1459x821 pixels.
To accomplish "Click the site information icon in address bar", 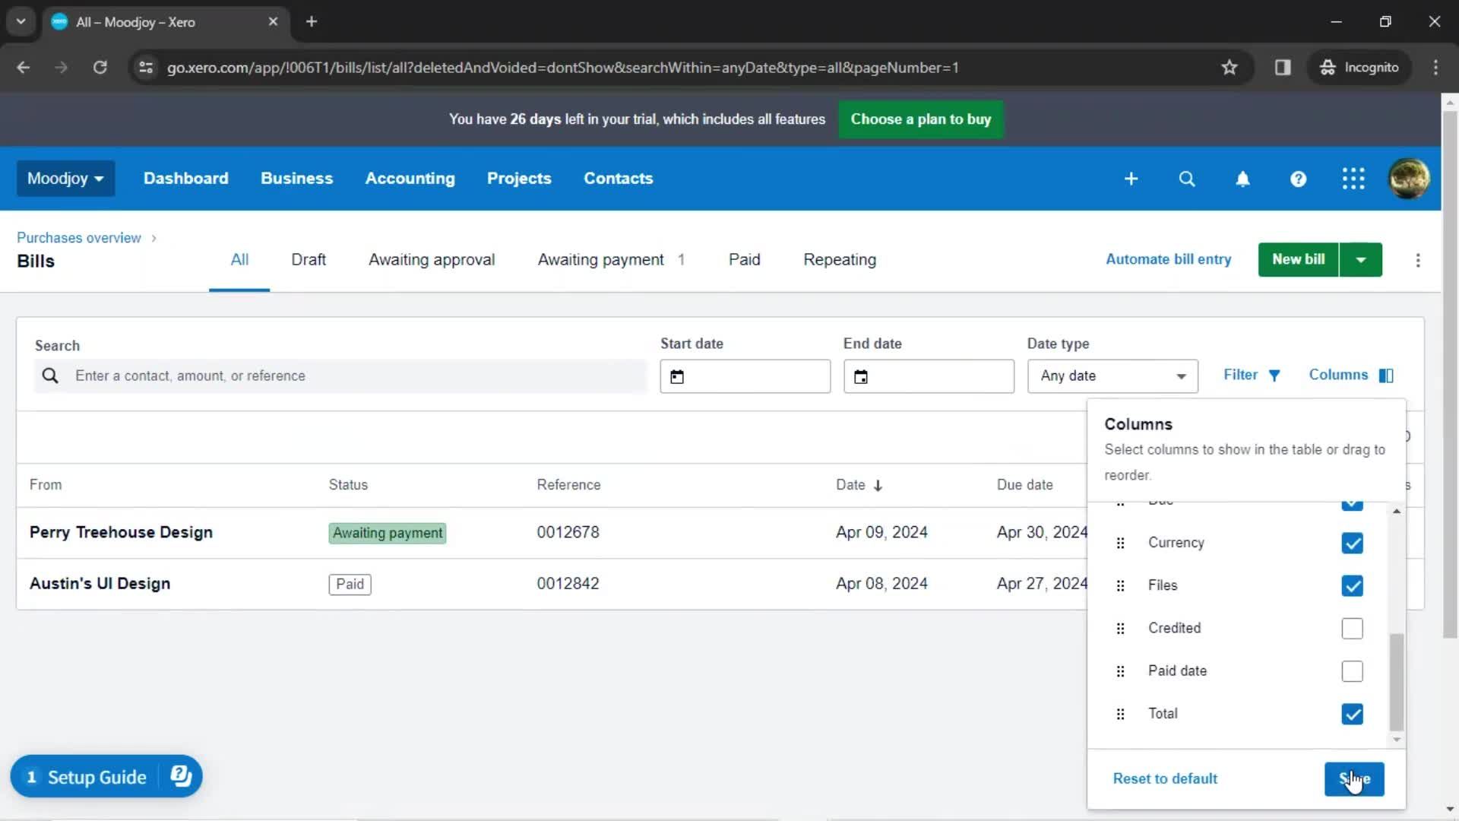I will (x=146, y=68).
